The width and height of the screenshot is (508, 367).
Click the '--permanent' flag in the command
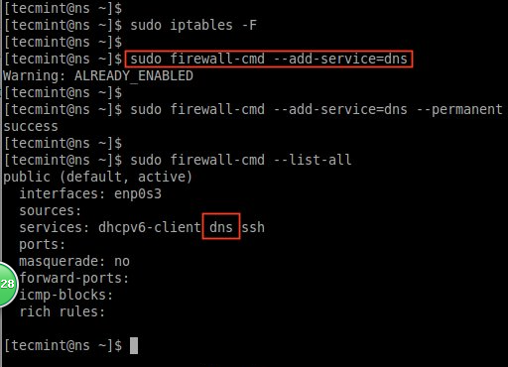459,109
